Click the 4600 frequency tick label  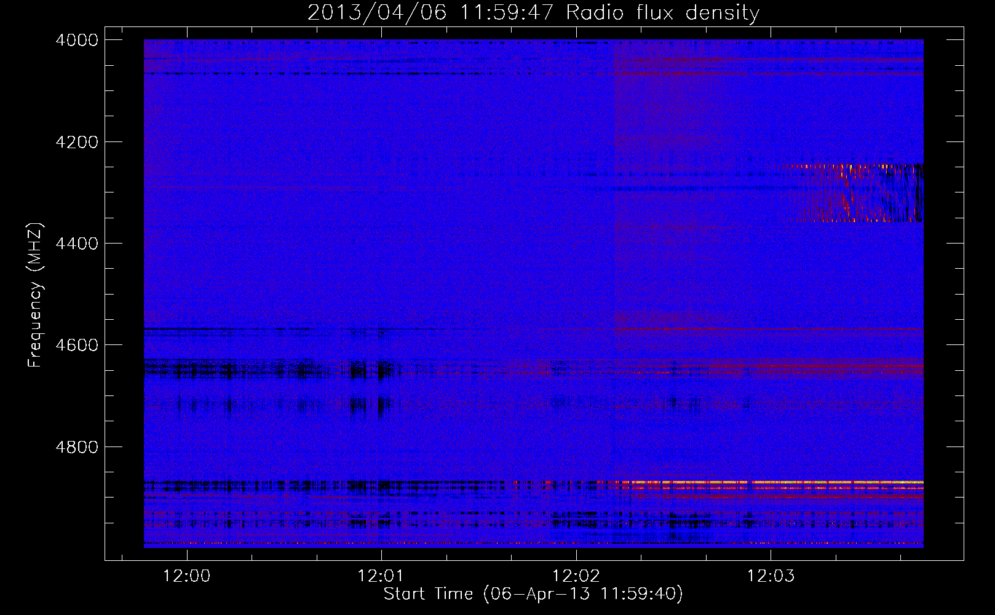(x=77, y=345)
